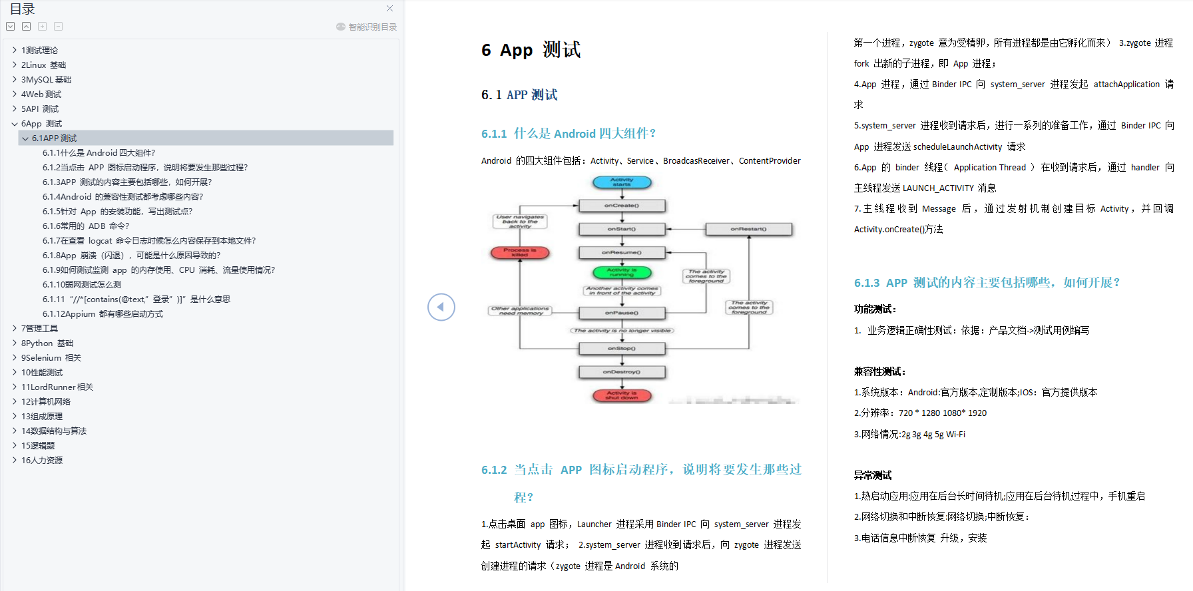The height and width of the screenshot is (591, 1193).
Task: Expand the 14数据结构与算法 chapter
Action: tap(15, 431)
